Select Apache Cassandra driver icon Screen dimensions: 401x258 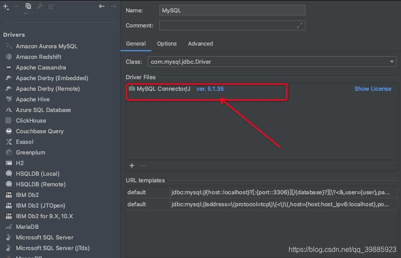9,67
